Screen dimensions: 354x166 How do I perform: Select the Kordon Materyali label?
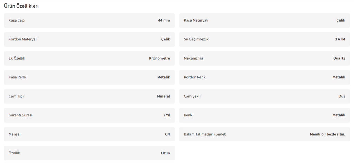click(x=23, y=39)
